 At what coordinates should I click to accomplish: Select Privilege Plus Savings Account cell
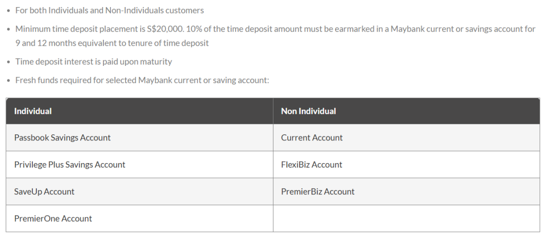pos(70,165)
